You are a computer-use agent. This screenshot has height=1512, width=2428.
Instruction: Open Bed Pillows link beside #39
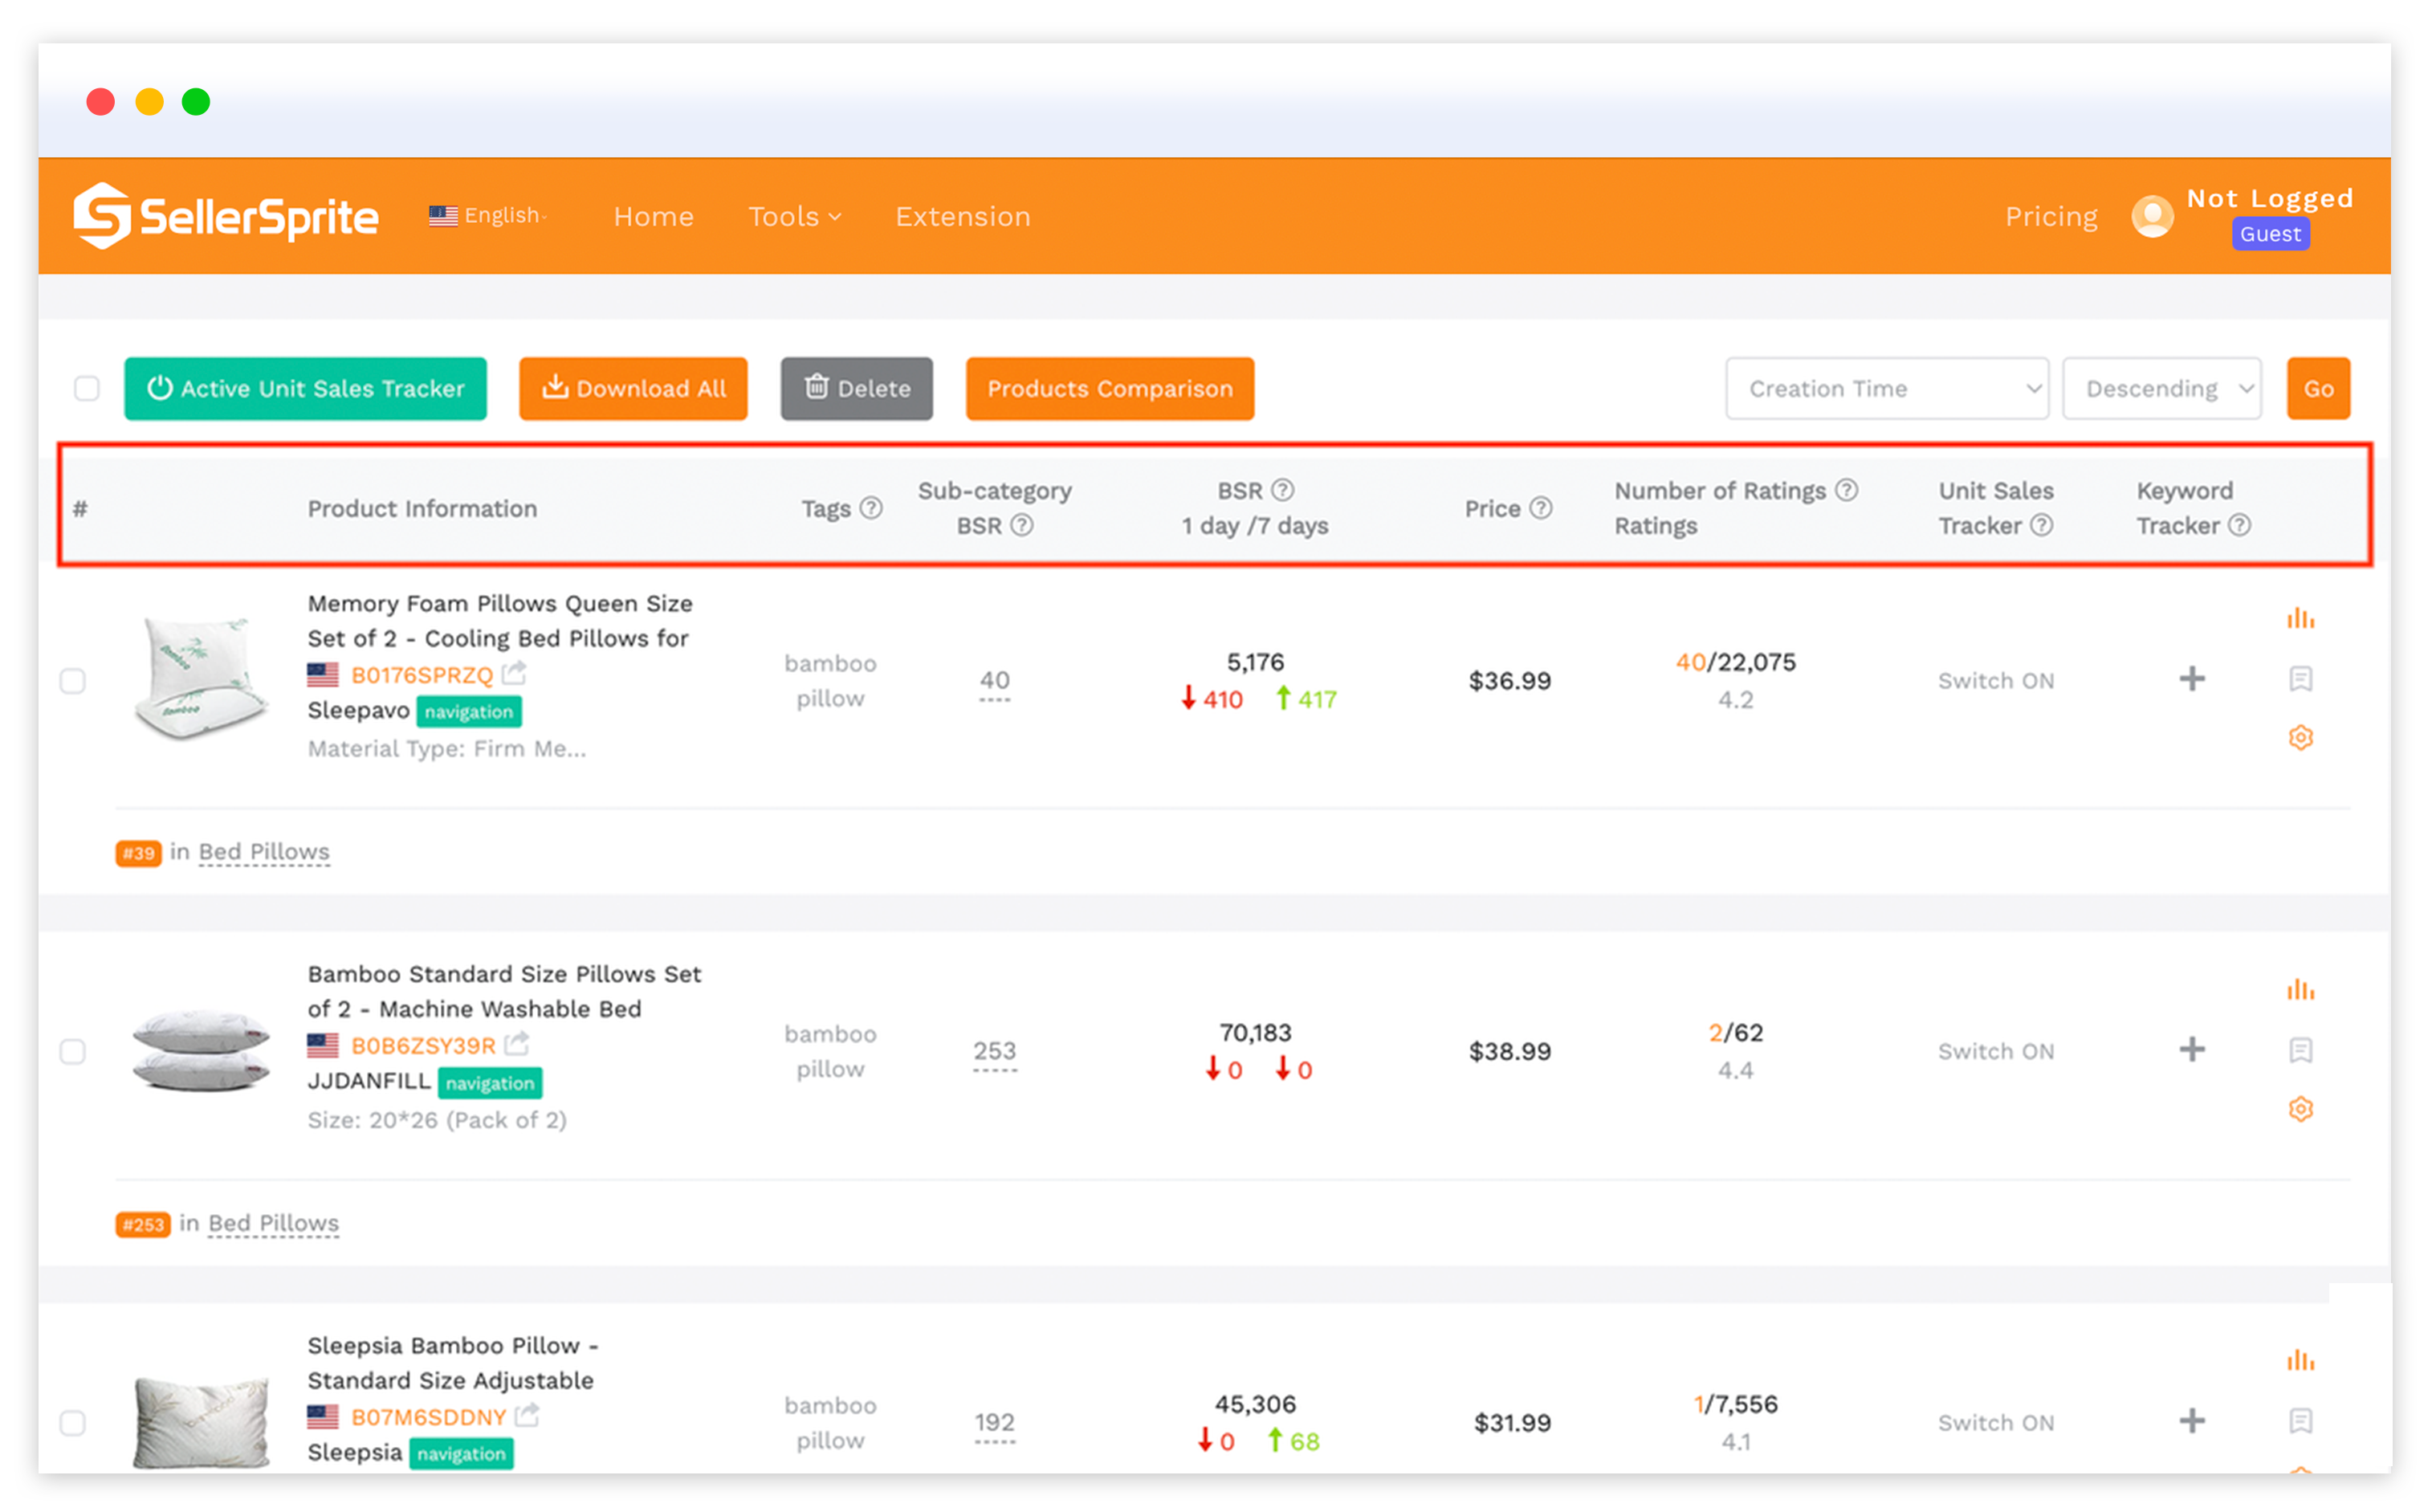[x=264, y=852]
